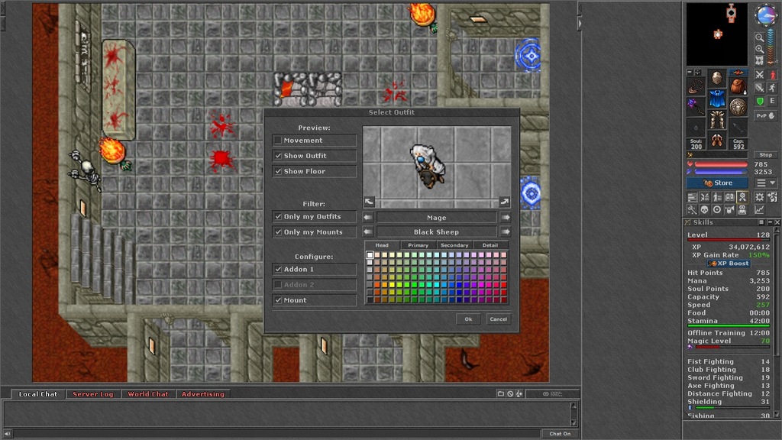
Task: Pick the white swatch in palette
Action: pyautogui.click(x=370, y=255)
